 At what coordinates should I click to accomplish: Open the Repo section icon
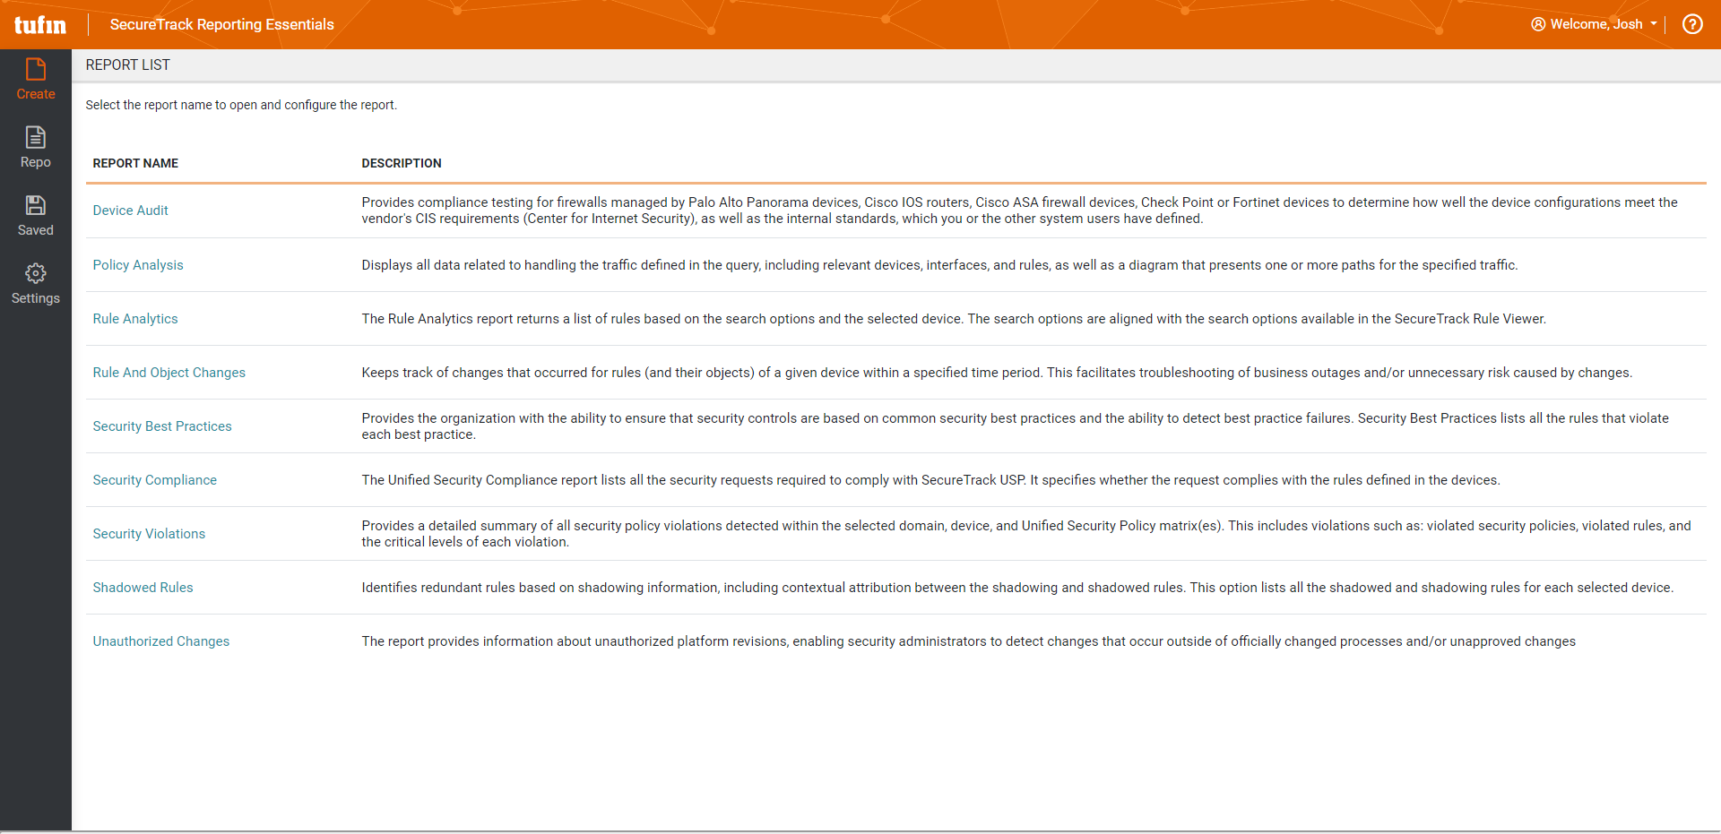pyautogui.click(x=36, y=137)
